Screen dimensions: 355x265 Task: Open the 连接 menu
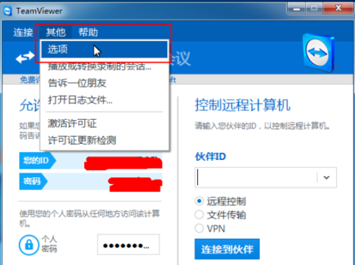coord(23,32)
